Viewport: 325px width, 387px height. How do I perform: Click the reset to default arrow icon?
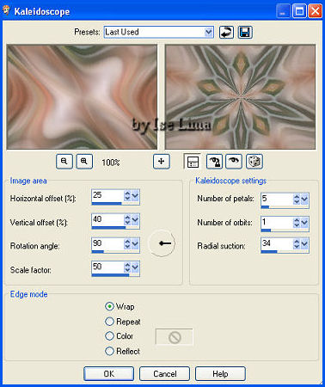coord(226,32)
